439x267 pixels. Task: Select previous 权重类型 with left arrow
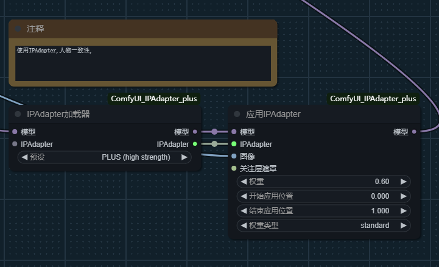click(x=244, y=226)
